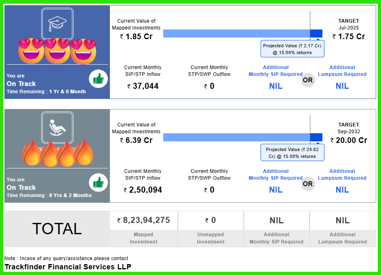This screenshot has height=275, width=381.
Task: Click Additional Monthly SIP Required in second goal
Action: point(276,174)
